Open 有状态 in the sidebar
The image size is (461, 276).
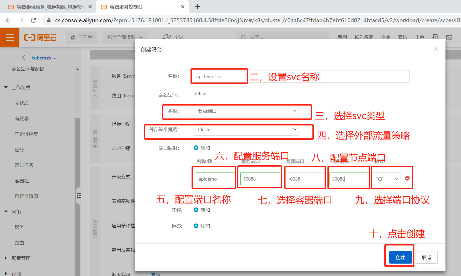(x=22, y=119)
